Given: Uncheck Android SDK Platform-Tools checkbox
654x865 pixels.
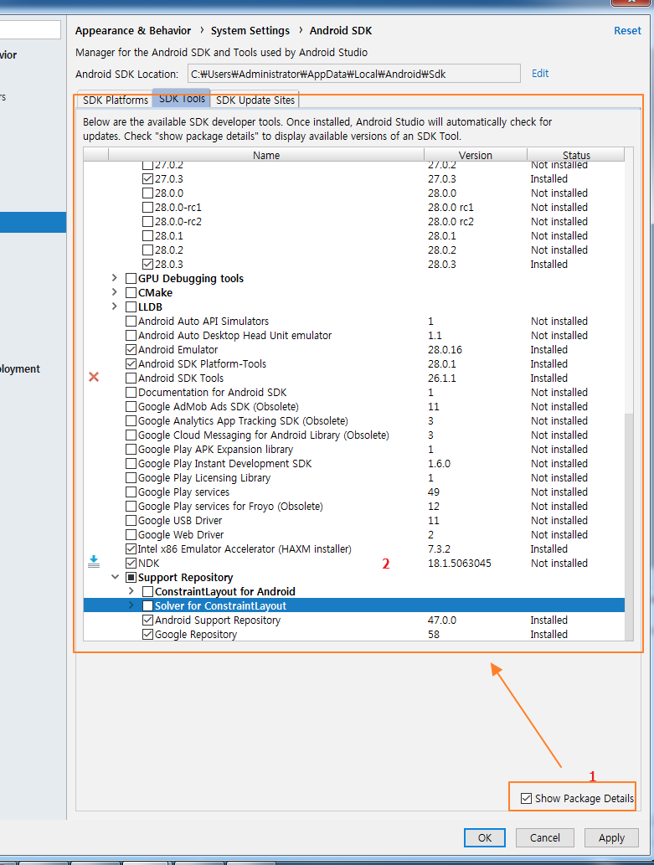Looking at the screenshot, I should (x=131, y=364).
